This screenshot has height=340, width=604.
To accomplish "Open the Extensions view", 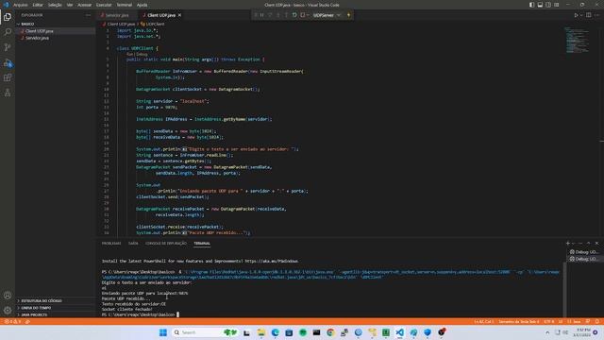I will click(8, 77).
